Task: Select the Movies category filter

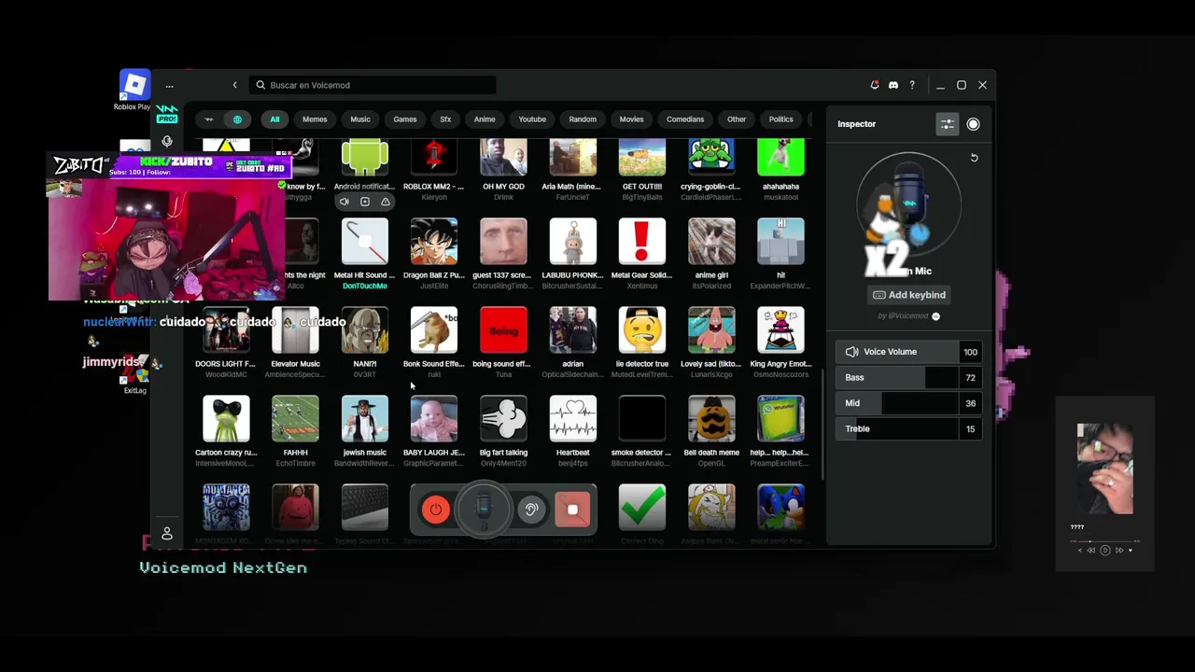Action: click(631, 119)
